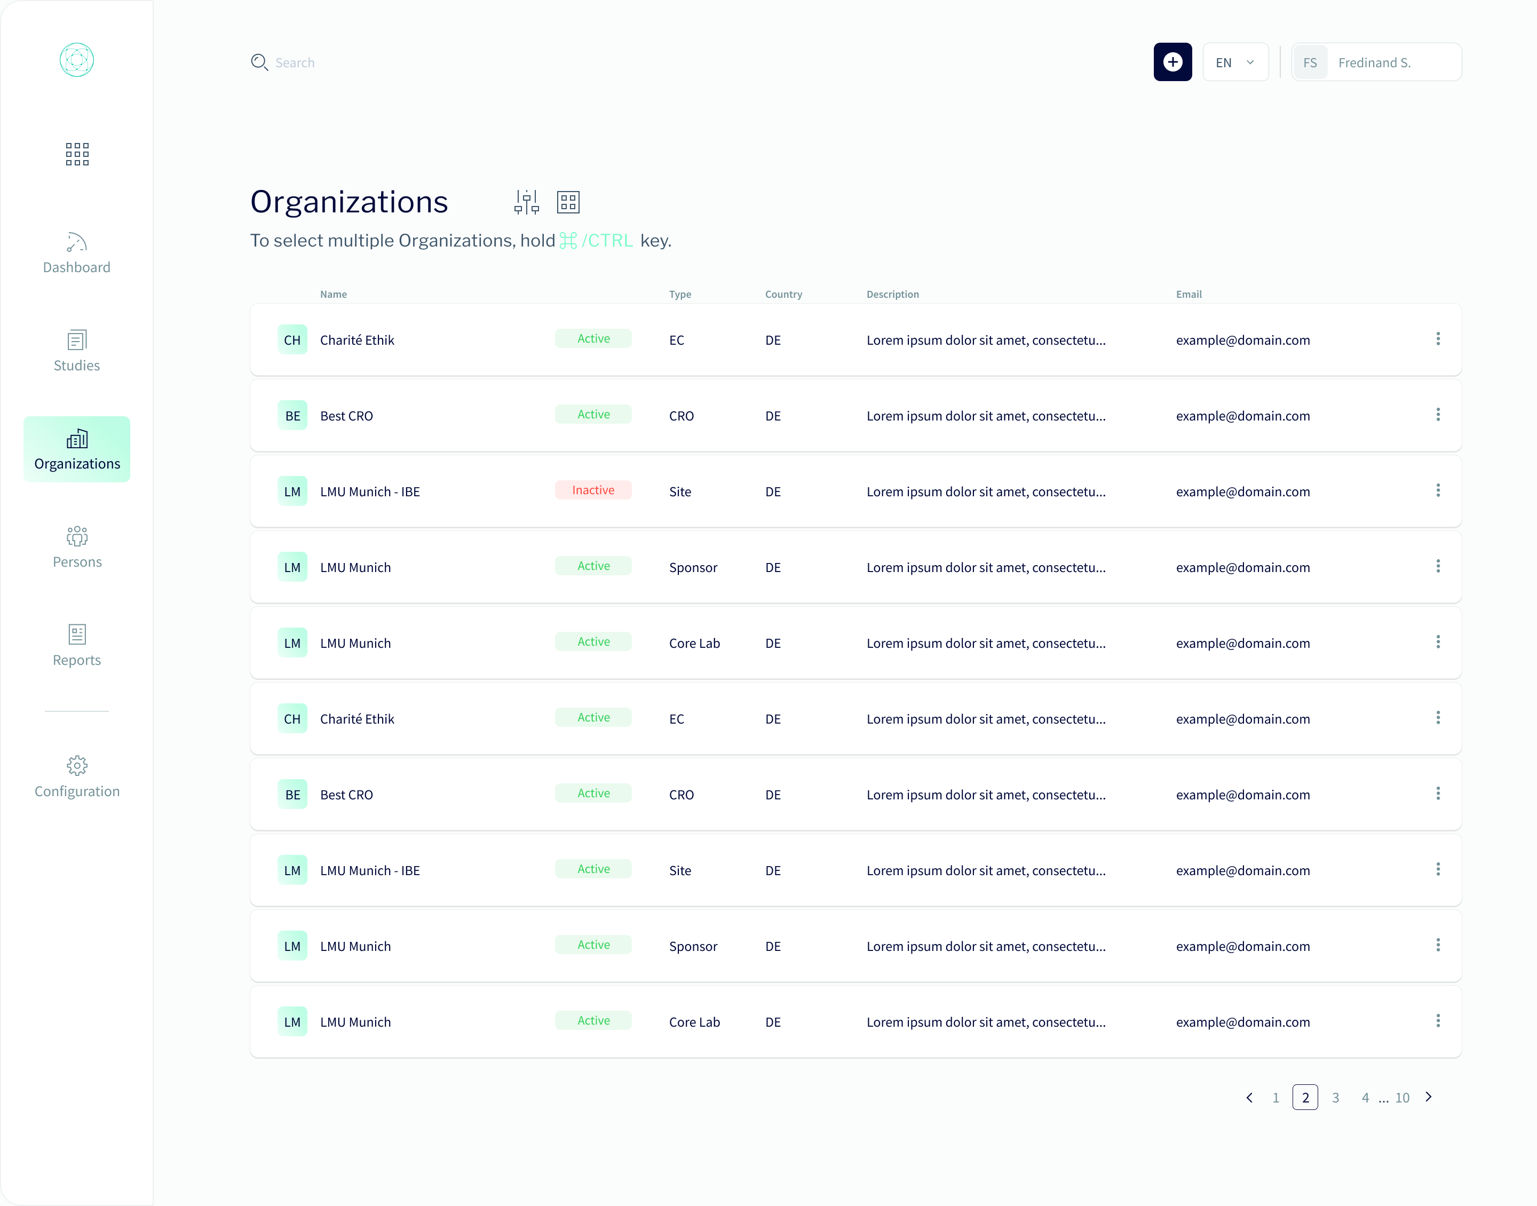
Task: Click the Name column header
Action: [x=333, y=295]
